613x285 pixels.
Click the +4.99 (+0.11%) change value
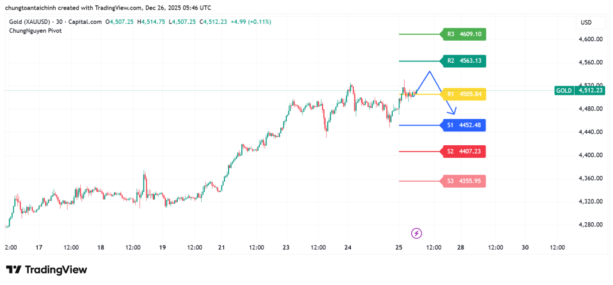click(251, 22)
